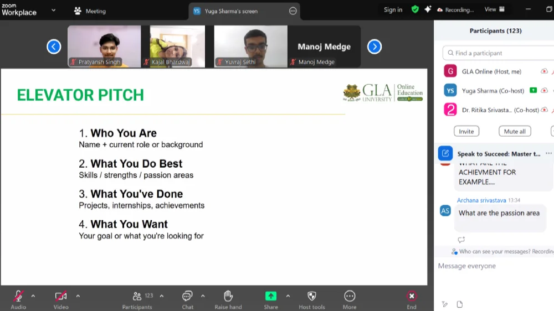Click the red End meeting icon
The height and width of the screenshot is (311, 554).
pyautogui.click(x=411, y=296)
